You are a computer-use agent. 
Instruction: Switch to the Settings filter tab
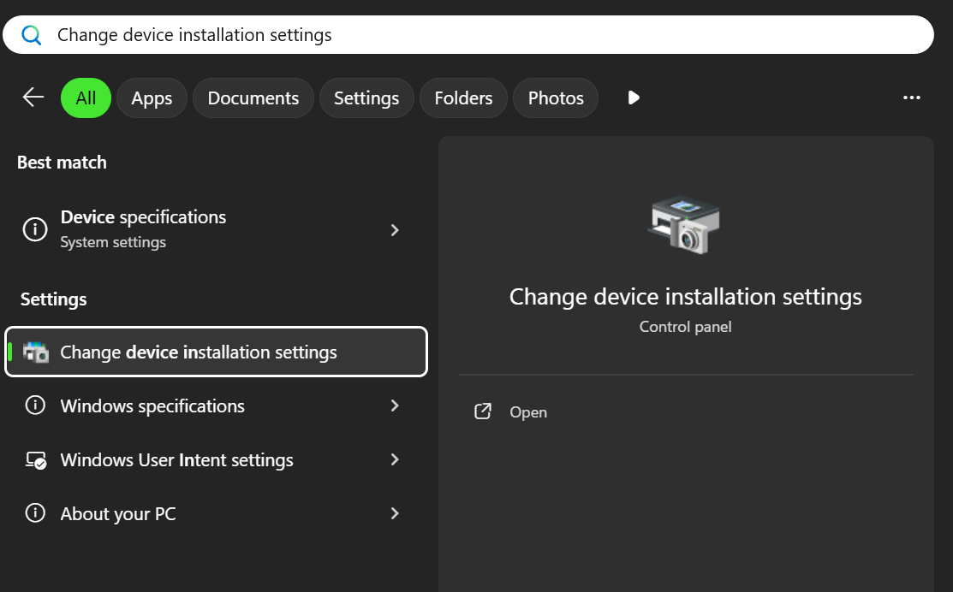(366, 98)
